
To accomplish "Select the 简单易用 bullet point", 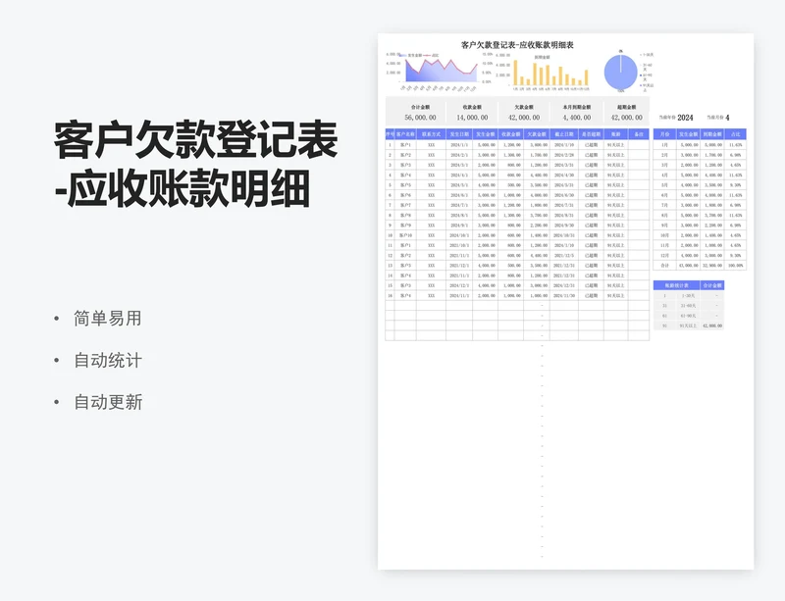I will [108, 319].
